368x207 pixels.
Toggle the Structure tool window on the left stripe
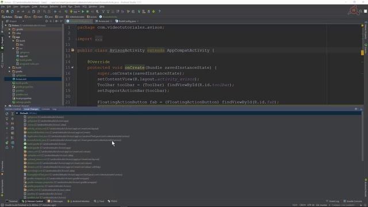(x=2, y=60)
